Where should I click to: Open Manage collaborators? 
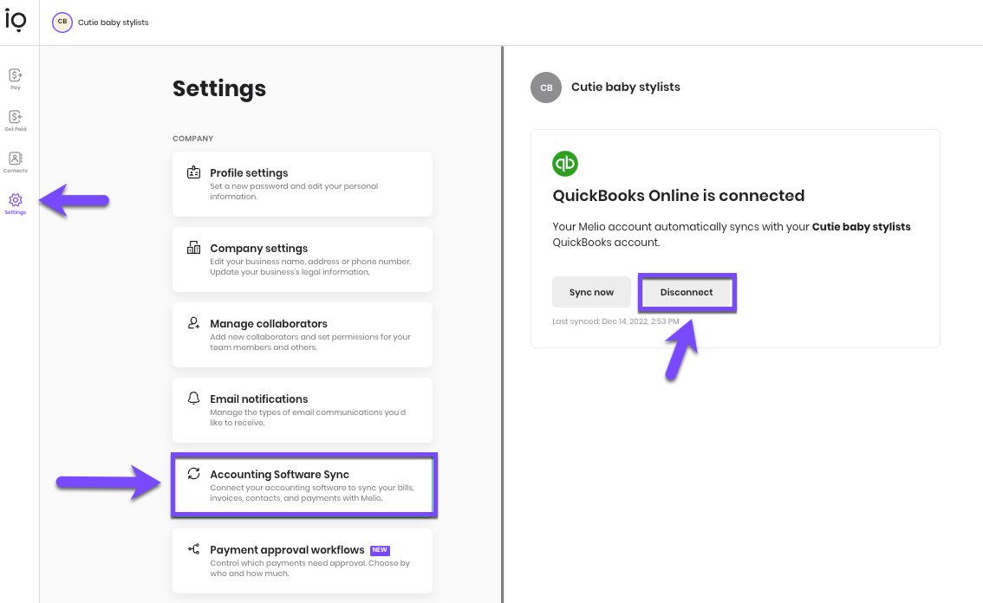pos(303,334)
